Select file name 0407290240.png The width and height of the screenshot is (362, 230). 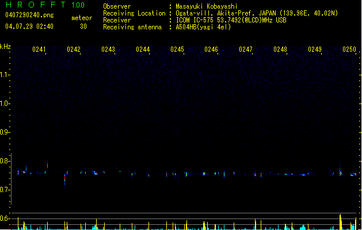point(29,16)
